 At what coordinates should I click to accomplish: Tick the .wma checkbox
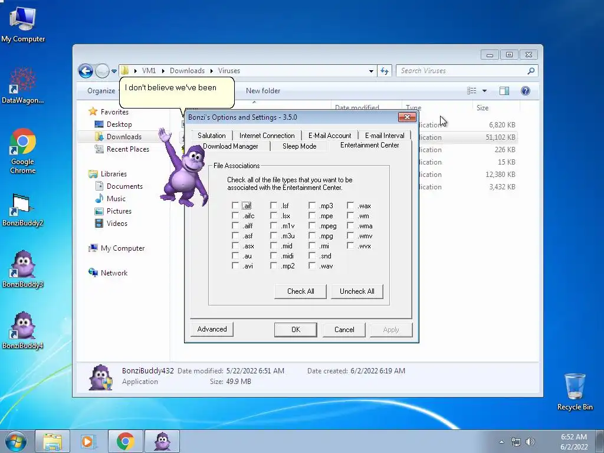[x=350, y=225]
